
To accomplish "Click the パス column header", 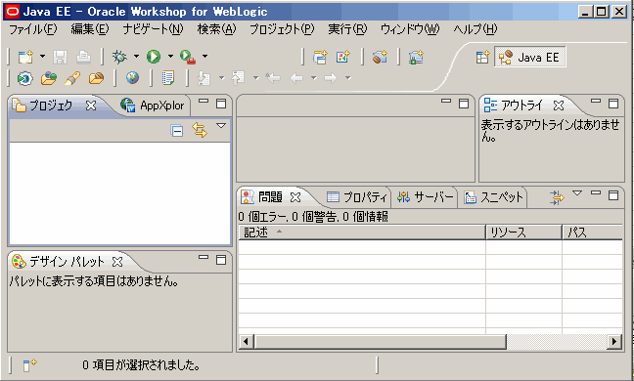I will 593,233.
